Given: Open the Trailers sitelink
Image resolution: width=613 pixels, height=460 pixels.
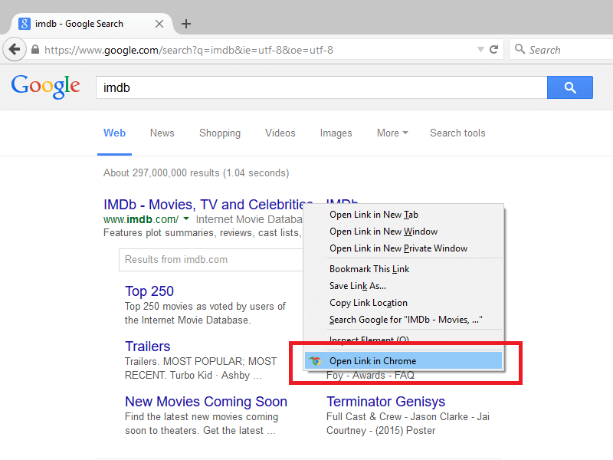Looking at the screenshot, I should (x=147, y=347).
